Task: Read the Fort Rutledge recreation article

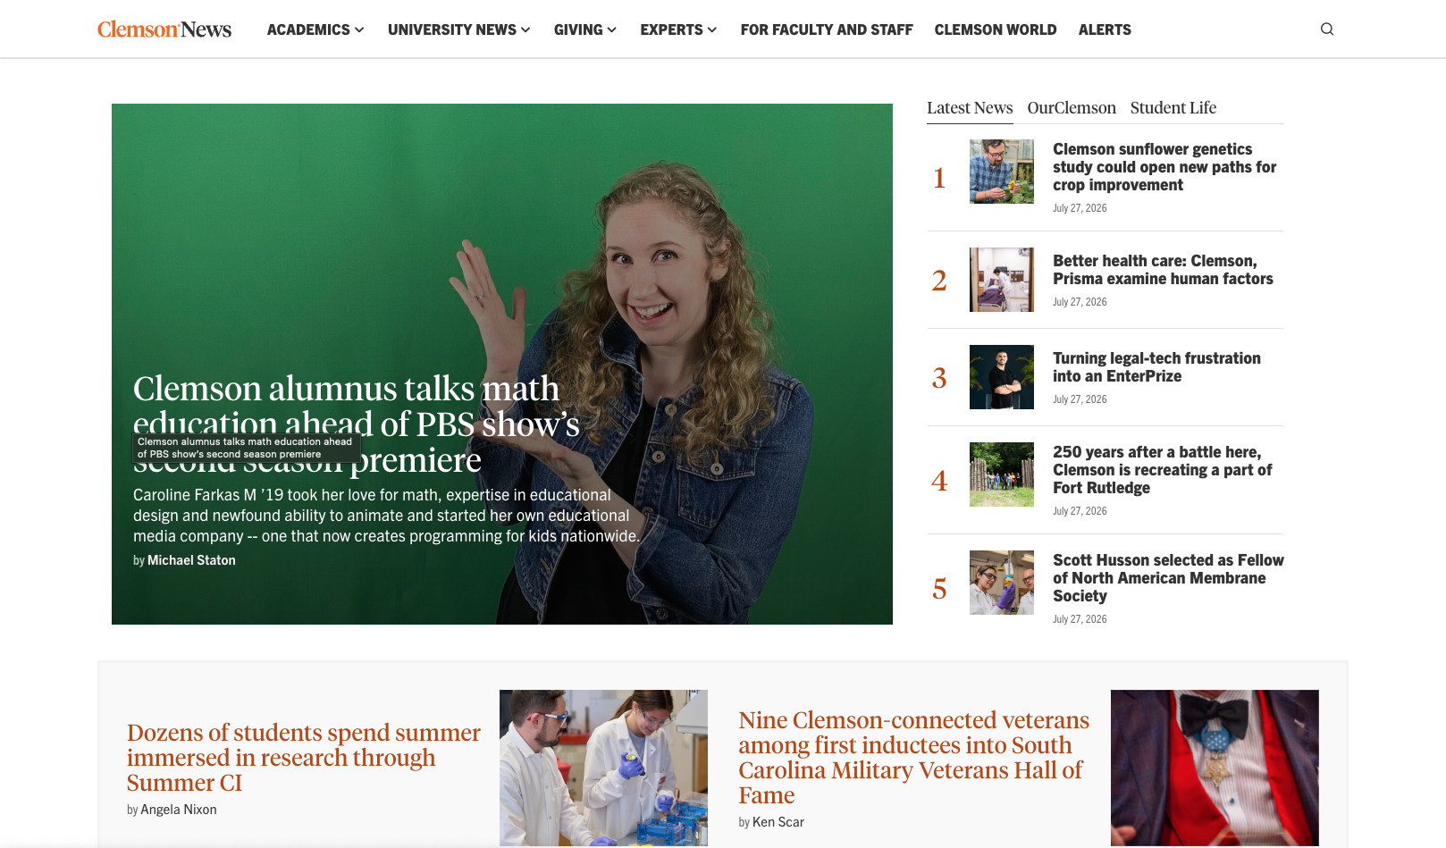Action: click(1162, 470)
